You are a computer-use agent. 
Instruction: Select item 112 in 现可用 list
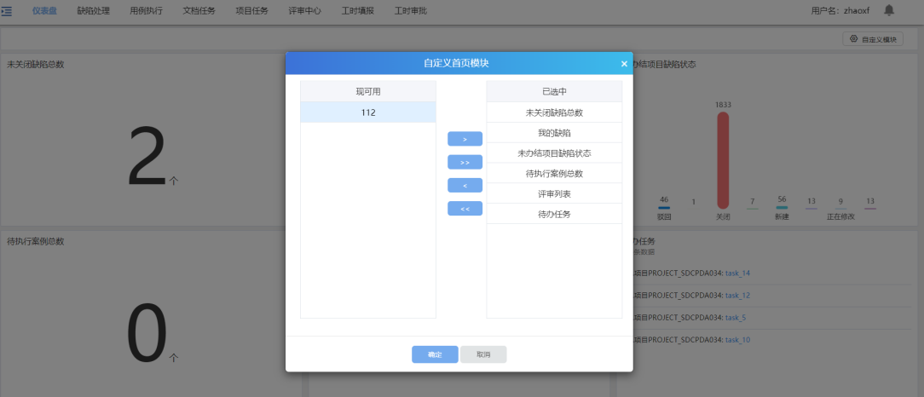click(x=367, y=112)
